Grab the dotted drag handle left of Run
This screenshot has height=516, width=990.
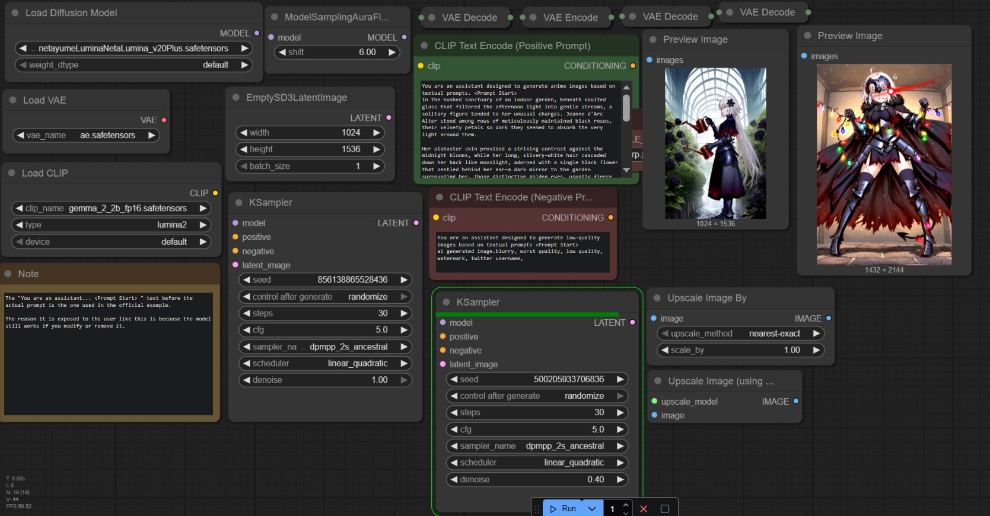pyautogui.click(x=537, y=508)
